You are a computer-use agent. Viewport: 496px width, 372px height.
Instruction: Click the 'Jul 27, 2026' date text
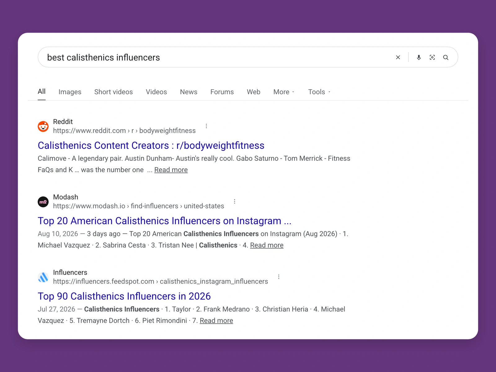click(56, 309)
